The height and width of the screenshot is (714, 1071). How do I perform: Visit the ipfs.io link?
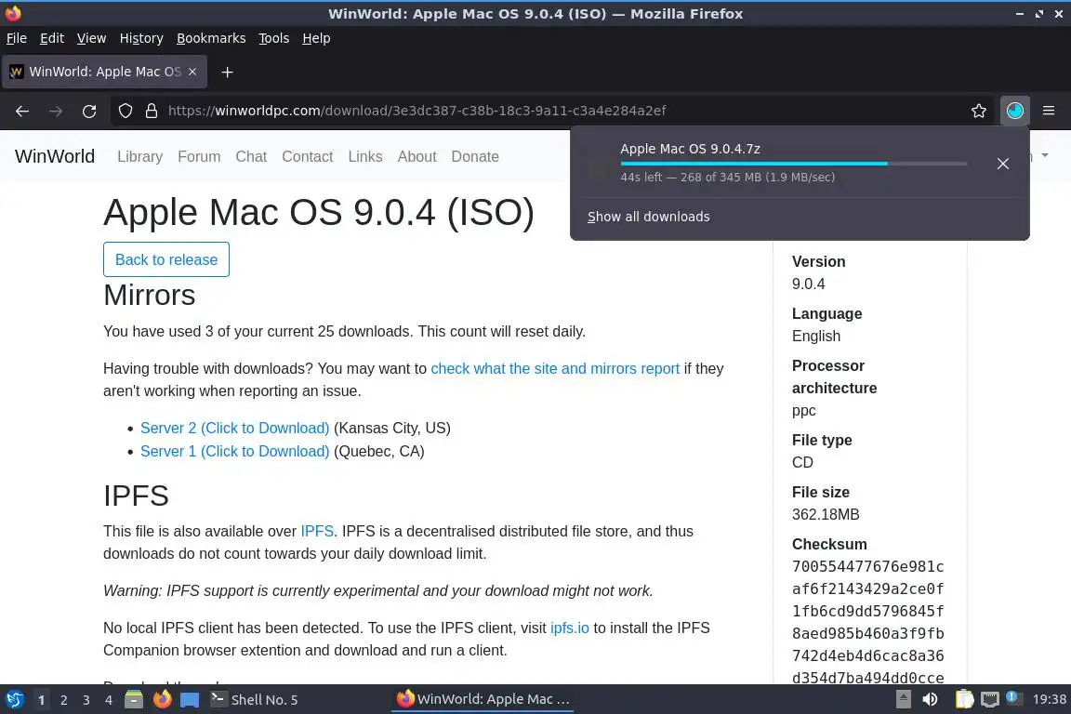click(x=569, y=628)
